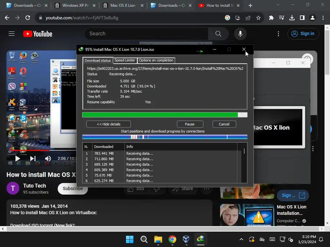
Task: Switch to the Speed Limiter tab
Action: [125, 60]
